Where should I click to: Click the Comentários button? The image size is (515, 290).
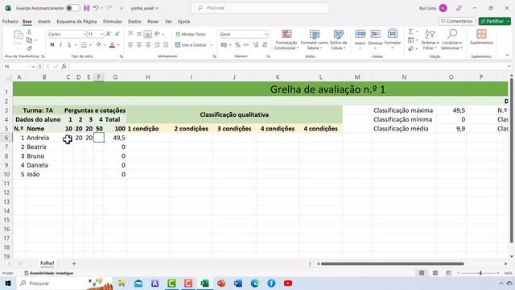[457, 22]
